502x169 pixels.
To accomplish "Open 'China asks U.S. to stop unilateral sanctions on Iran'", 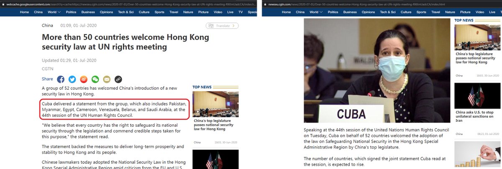I will point(476,116).
